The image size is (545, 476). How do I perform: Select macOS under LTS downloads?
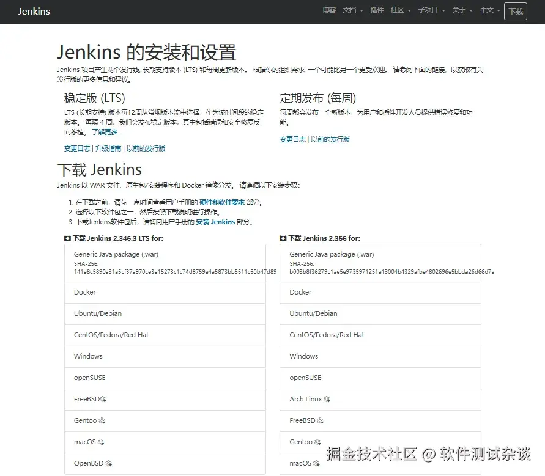point(165,442)
